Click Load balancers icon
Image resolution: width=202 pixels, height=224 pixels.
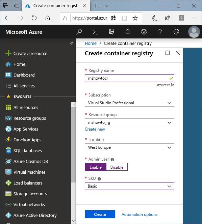point(8,183)
